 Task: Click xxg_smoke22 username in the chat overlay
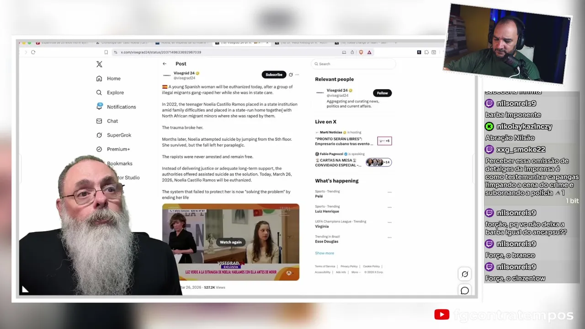click(521, 149)
